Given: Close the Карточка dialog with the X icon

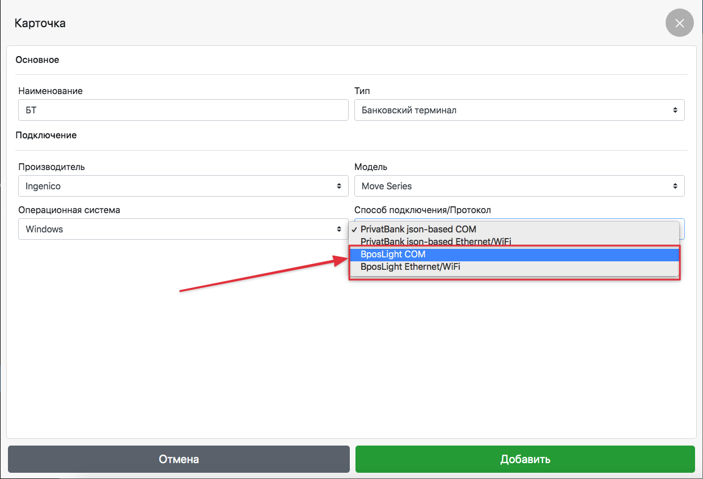Looking at the screenshot, I should pos(679,23).
